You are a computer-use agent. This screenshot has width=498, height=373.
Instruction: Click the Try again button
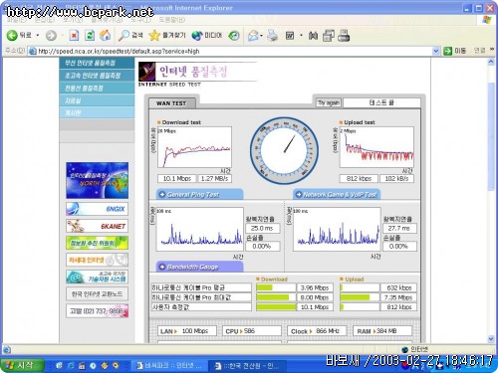[x=329, y=102]
